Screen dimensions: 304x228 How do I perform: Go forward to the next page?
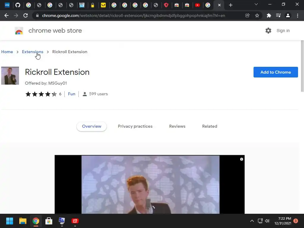coord(16,15)
